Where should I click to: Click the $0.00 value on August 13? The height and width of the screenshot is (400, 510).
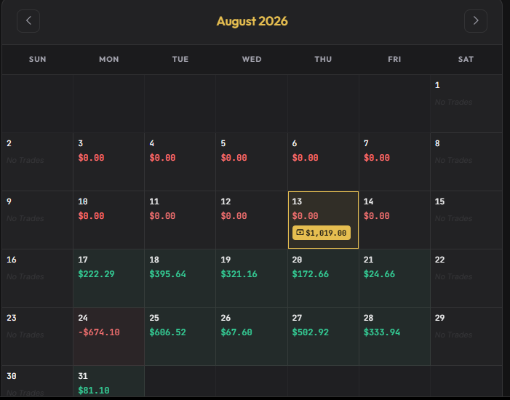click(305, 216)
